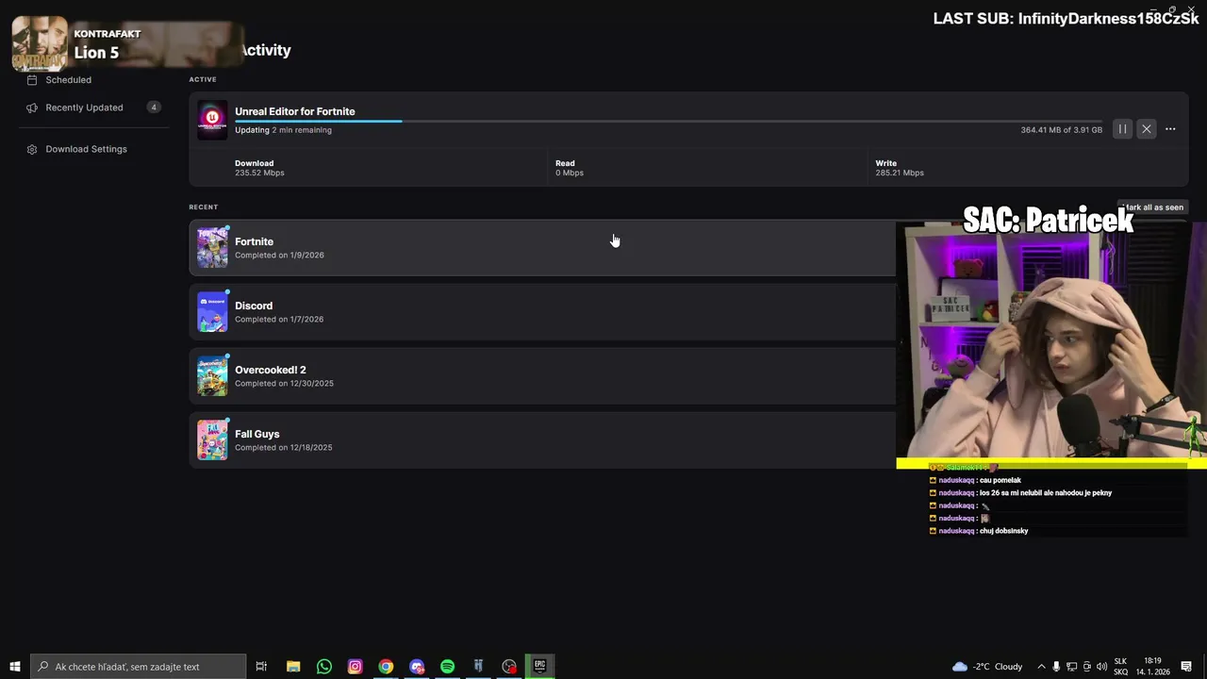The width and height of the screenshot is (1207, 679).
Task: Open File Explorer from the taskbar
Action: tap(293, 667)
